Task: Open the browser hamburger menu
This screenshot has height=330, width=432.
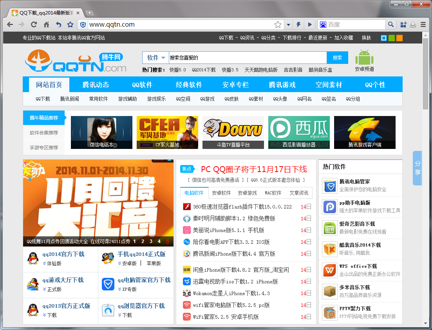Action: [423, 25]
